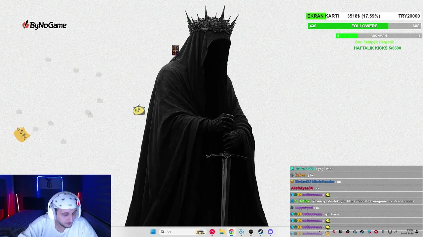Switch to Google Chrome on the taskbar
The image size is (423, 237).
click(x=231, y=232)
